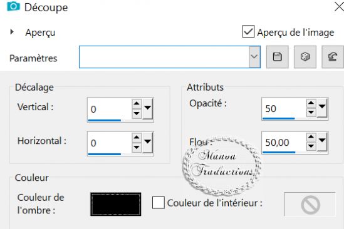Increase the Vertical offset with up arrow
This screenshot has width=344, height=229.
point(137,103)
